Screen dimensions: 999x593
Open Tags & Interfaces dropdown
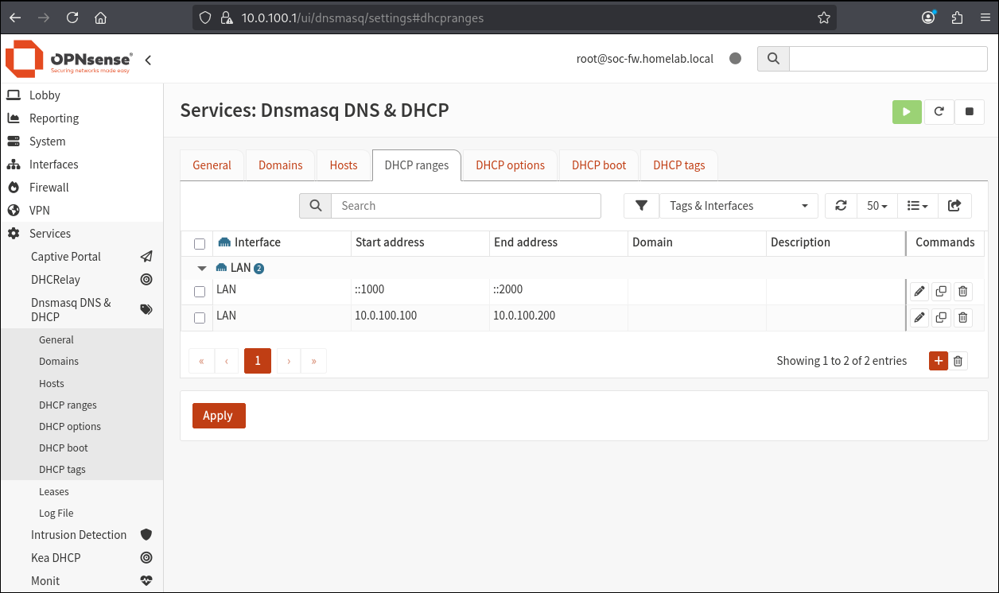[739, 206]
